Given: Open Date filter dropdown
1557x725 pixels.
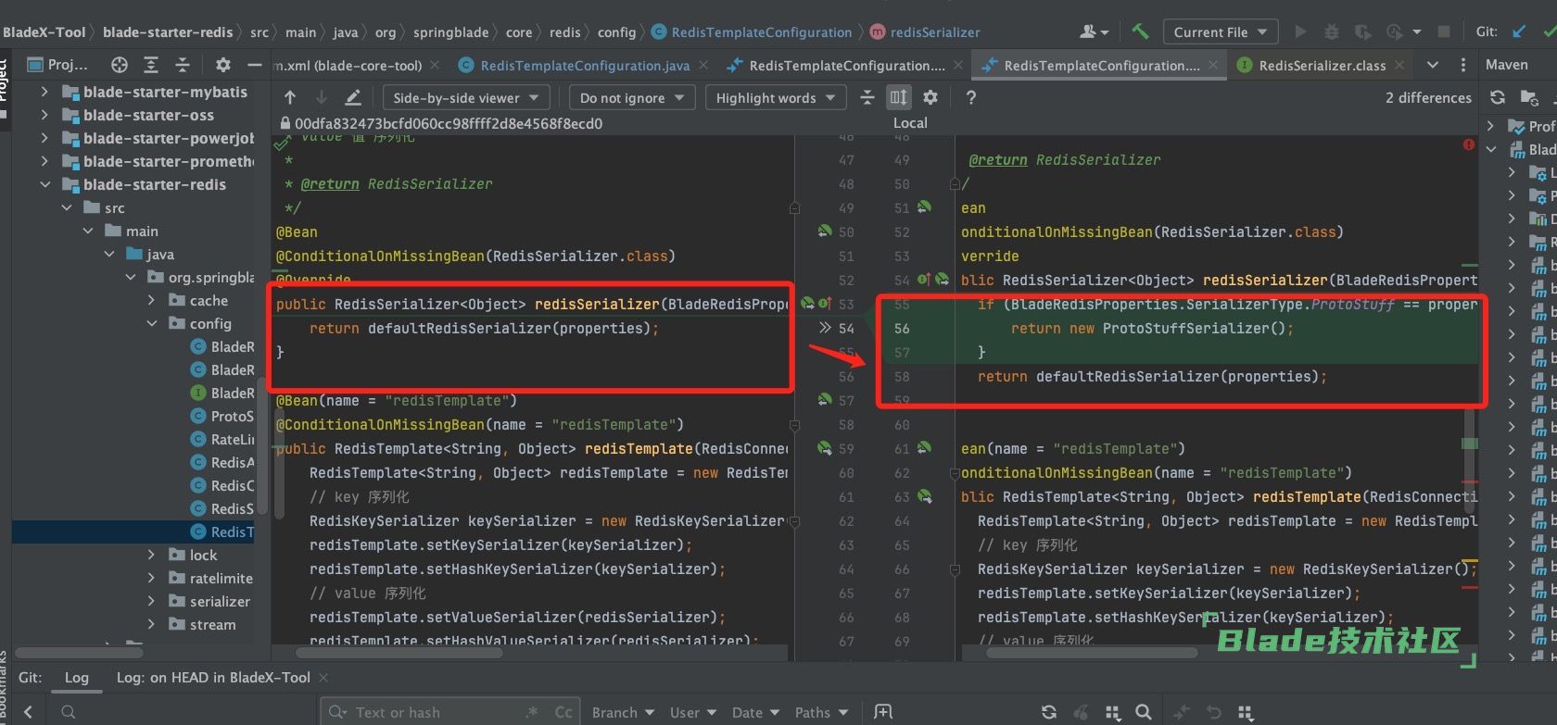Looking at the screenshot, I should click(756, 712).
